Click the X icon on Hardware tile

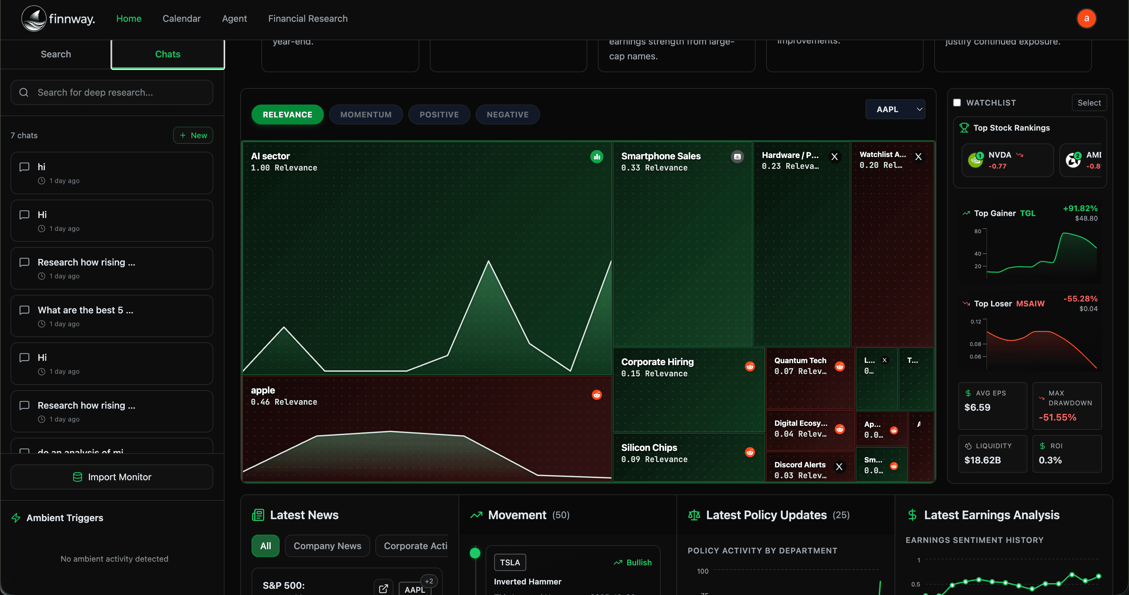coord(835,157)
